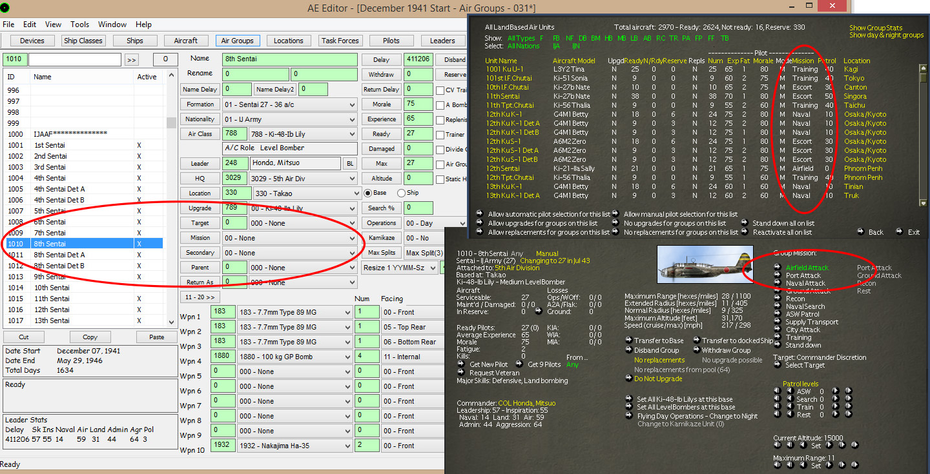The width and height of the screenshot is (930, 474).
Task: Click arrow for Allow automatic pilot selection
Action: (x=480, y=213)
